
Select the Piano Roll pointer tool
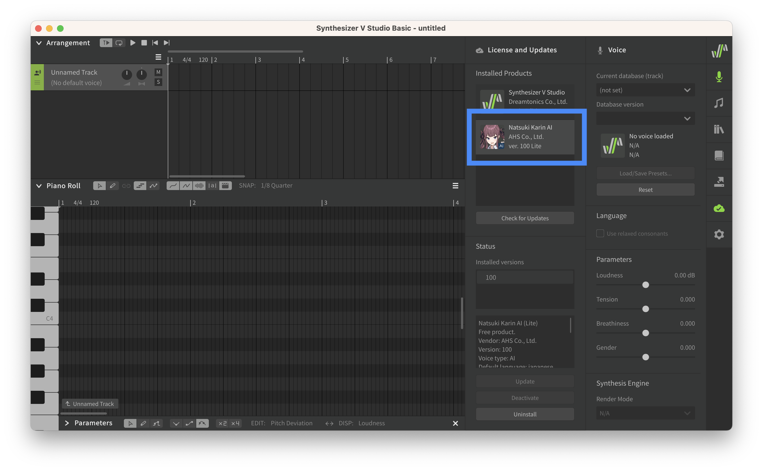click(99, 186)
